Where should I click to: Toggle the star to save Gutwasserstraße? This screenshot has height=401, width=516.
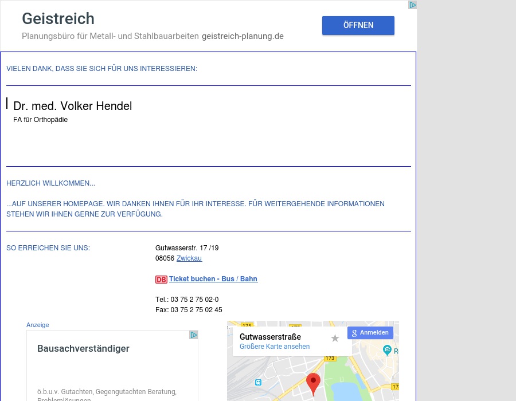pos(335,338)
